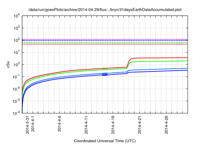Click the dashed red horizontal limit line

coord(105,44)
